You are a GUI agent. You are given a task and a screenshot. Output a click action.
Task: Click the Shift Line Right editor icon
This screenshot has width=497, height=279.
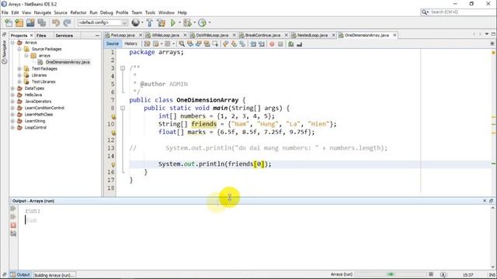pyautogui.click(x=262, y=44)
